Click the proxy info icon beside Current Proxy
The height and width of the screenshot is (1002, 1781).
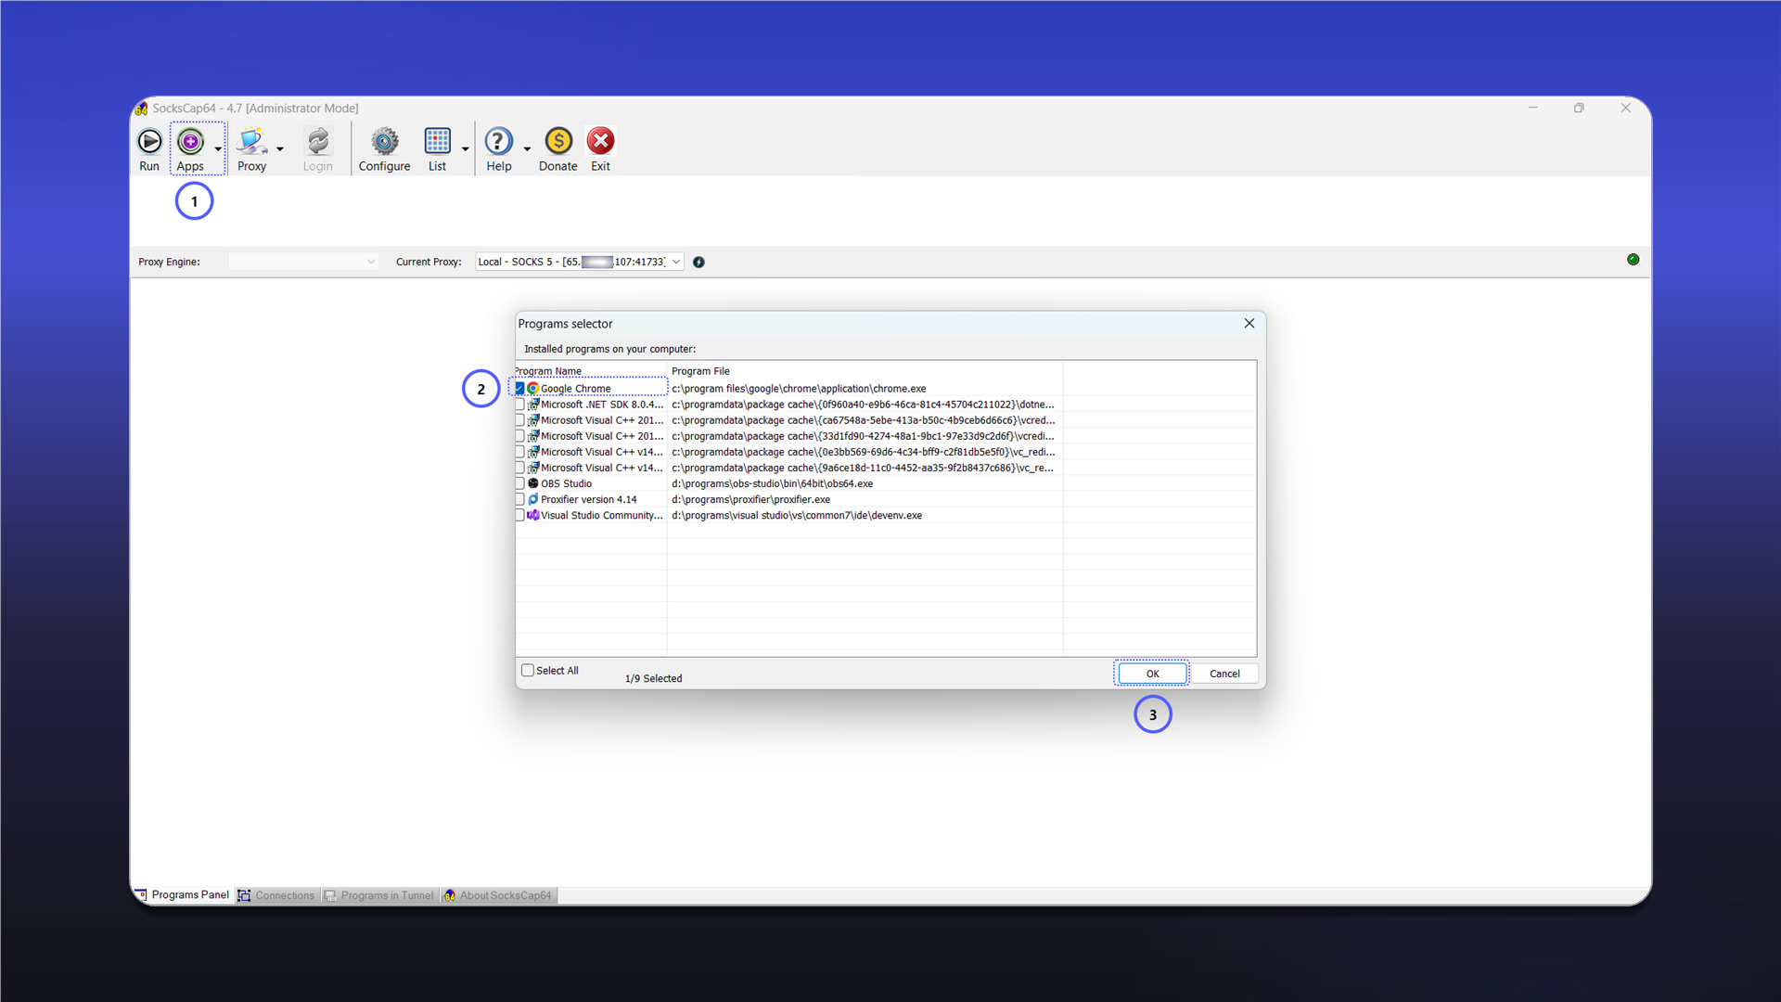698,263
